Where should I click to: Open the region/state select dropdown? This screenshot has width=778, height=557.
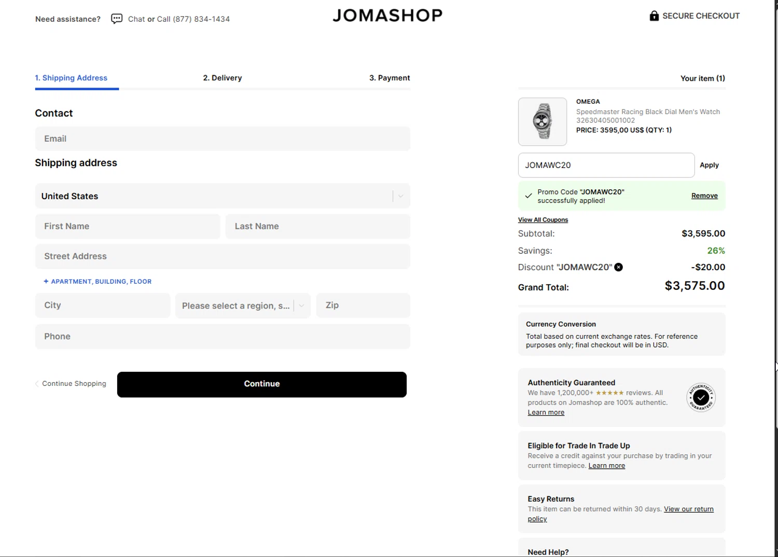[x=243, y=305]
